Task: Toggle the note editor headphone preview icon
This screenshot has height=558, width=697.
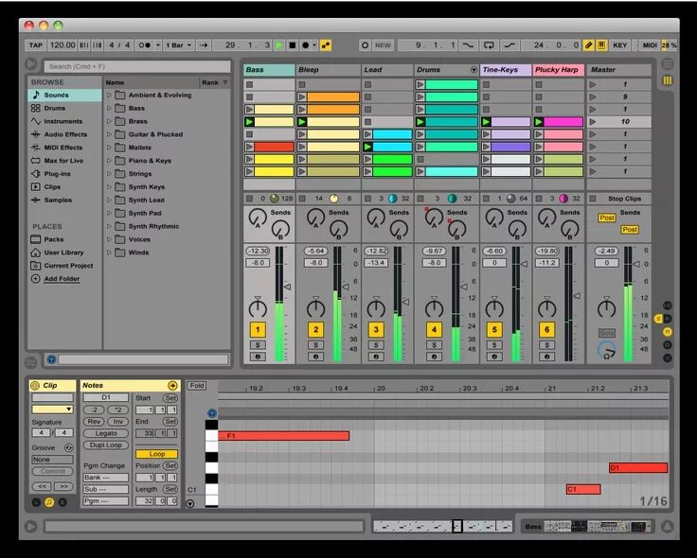Action: coord(212,413)
